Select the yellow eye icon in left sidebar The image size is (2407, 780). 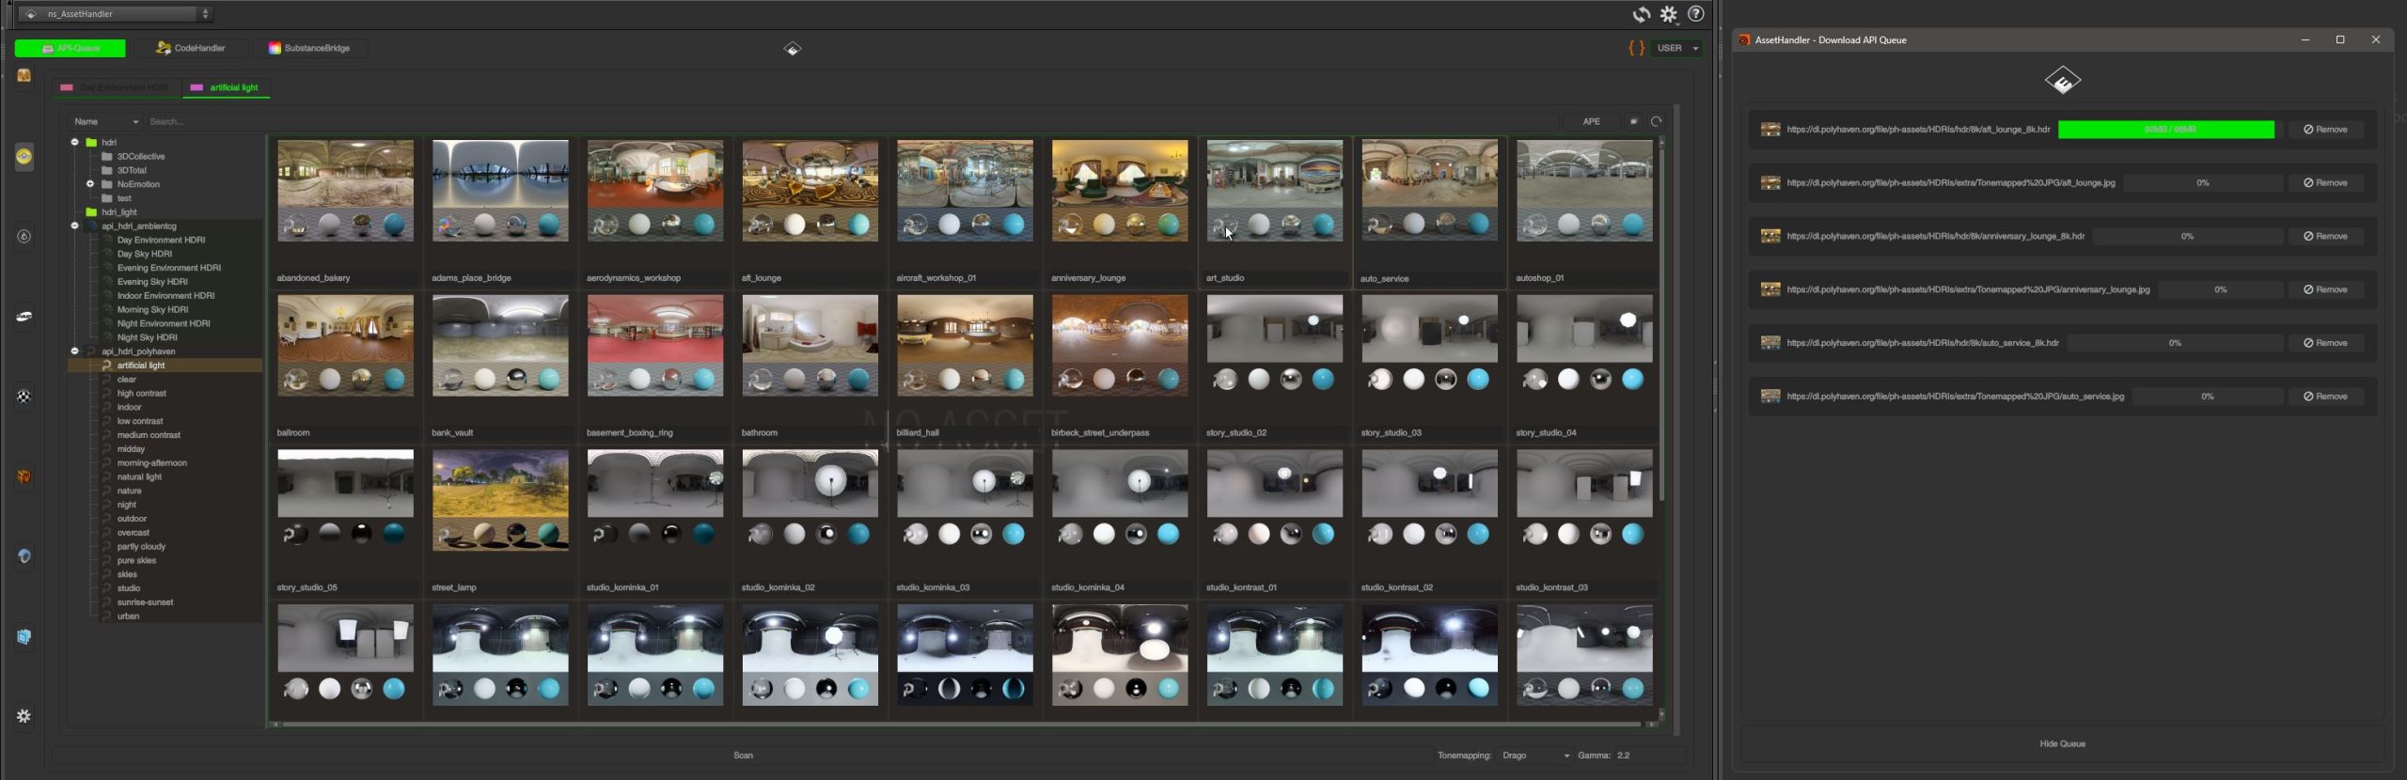pos(24,156)
